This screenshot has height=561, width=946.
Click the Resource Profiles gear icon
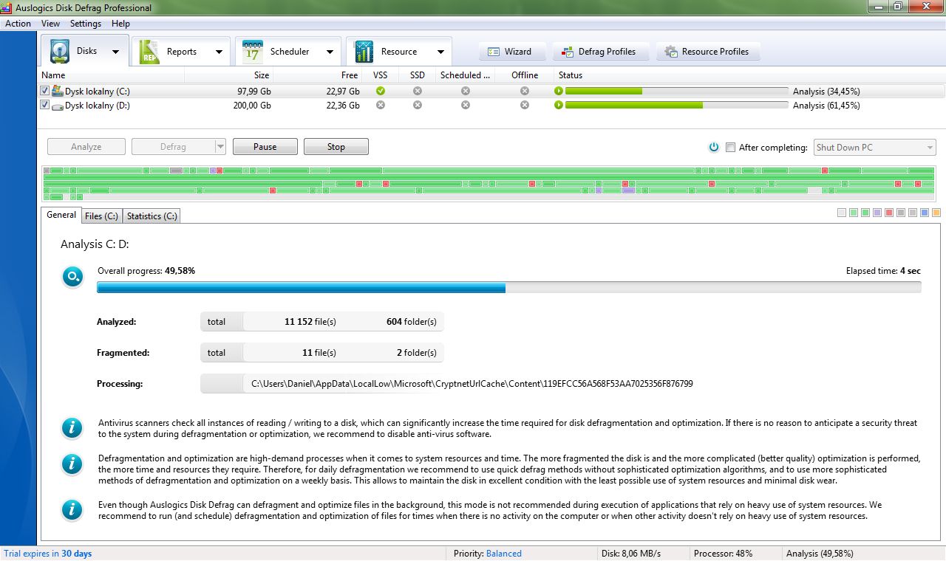pyautogui.click(x=671, y=52)
